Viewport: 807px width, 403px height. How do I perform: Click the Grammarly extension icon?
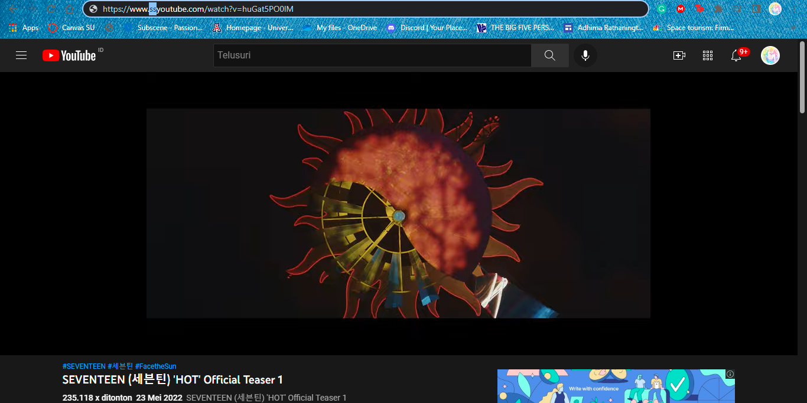pos(662,9)
